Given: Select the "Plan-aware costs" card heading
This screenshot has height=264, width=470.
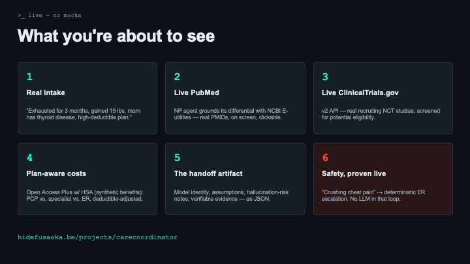Looking at the screenshot, I should tap(56, 173).
